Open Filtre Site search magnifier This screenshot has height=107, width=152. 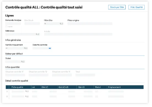pos(61,24)
